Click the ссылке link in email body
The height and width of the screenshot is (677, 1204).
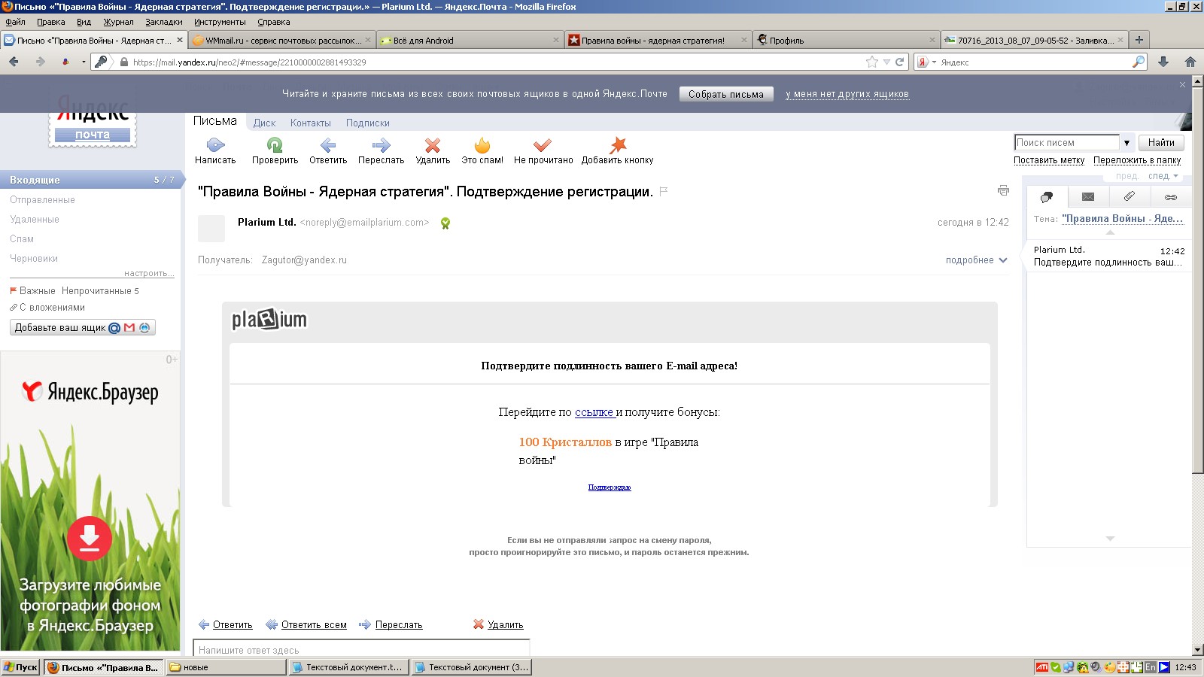click(x=594, y=412)
